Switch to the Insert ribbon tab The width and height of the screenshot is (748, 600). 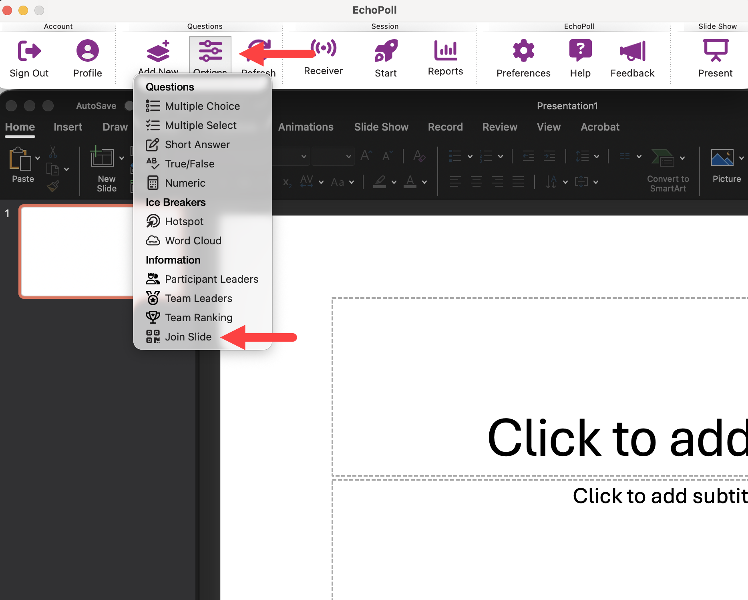pyautogui.click(x=68, y=127)
